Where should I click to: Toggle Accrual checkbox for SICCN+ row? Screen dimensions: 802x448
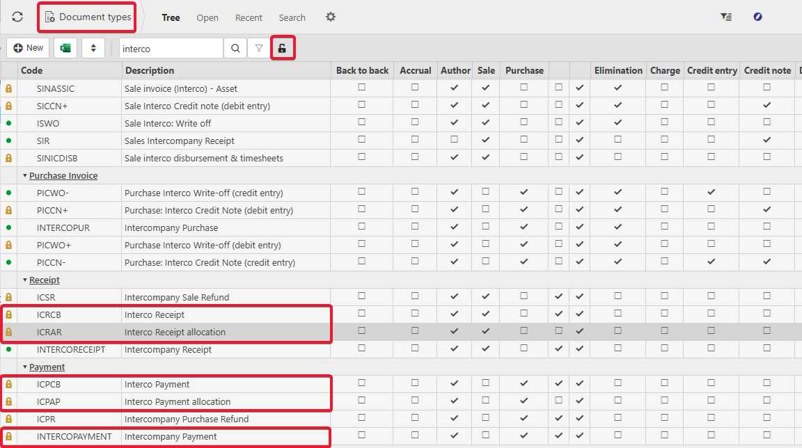pos(415,105)
